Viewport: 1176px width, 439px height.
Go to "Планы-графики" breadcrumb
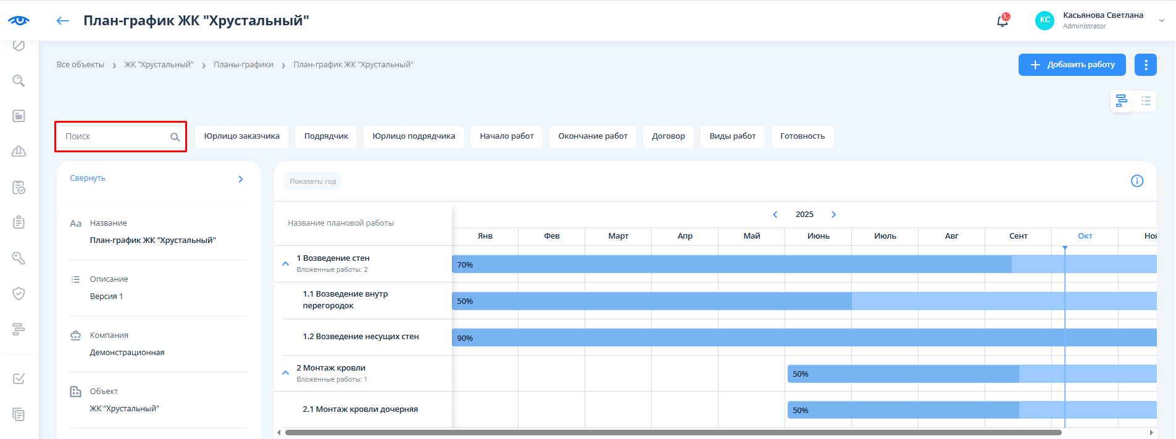point(243,65)
